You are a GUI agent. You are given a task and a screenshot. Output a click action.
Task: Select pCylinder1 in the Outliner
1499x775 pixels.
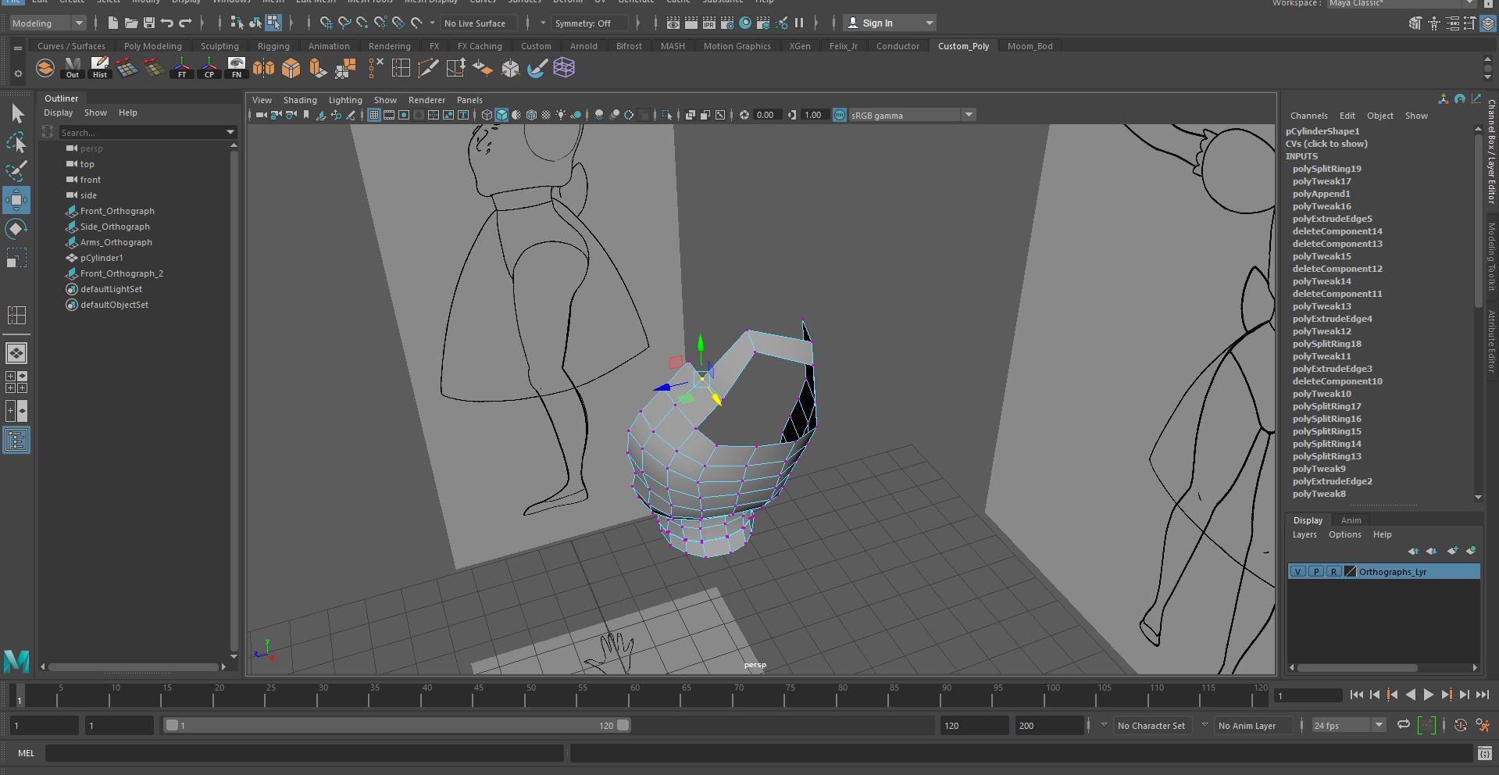click(102, 258)
